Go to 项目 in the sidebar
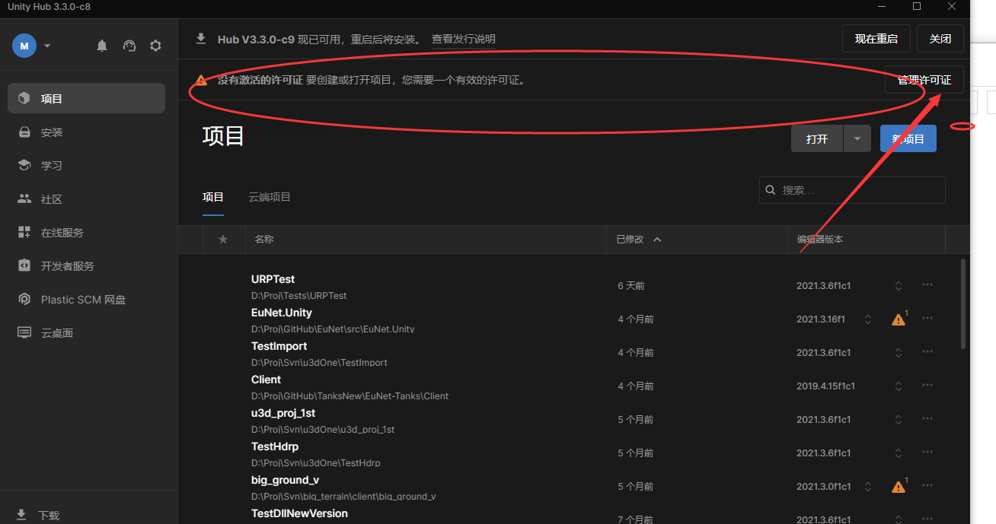The height and width of the screenshot is (524, 996). (x=86, y=98)
